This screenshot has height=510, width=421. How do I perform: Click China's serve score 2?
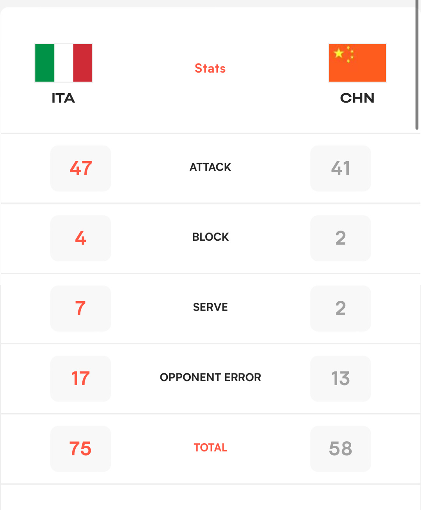pos(340,308)
